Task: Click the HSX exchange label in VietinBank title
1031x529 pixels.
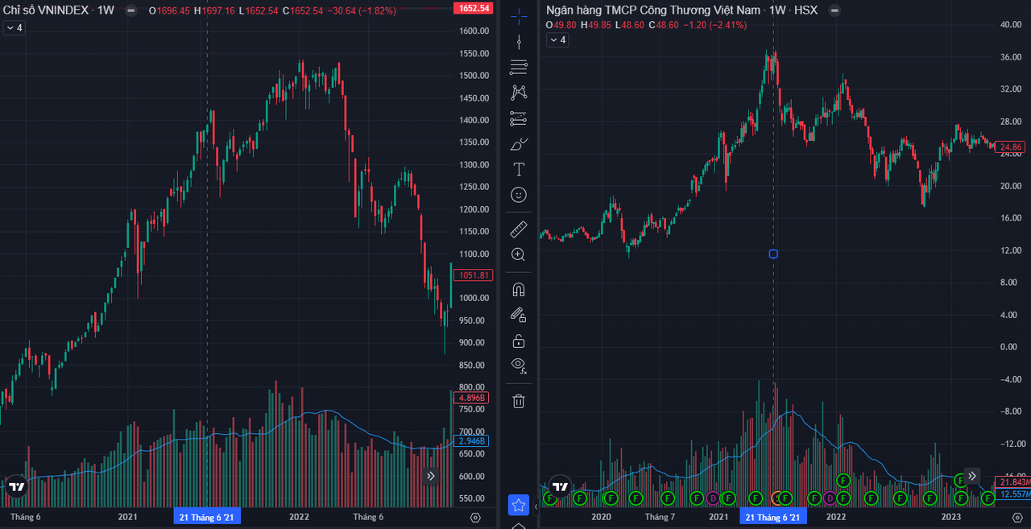Action: click(x=808, y=11)
